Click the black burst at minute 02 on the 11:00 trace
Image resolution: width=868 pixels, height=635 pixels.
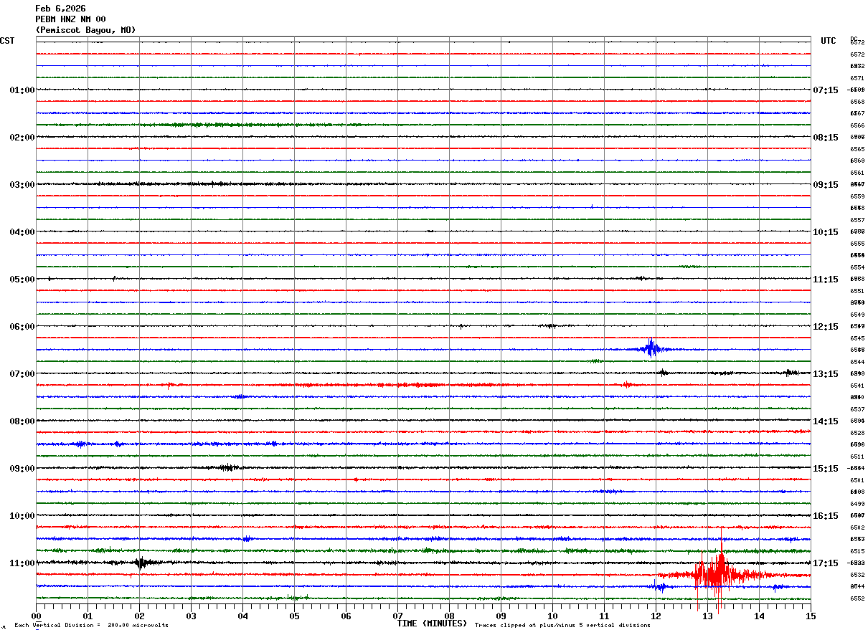point(141,563)
